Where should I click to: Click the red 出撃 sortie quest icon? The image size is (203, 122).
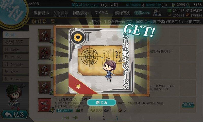coord(45,105)
